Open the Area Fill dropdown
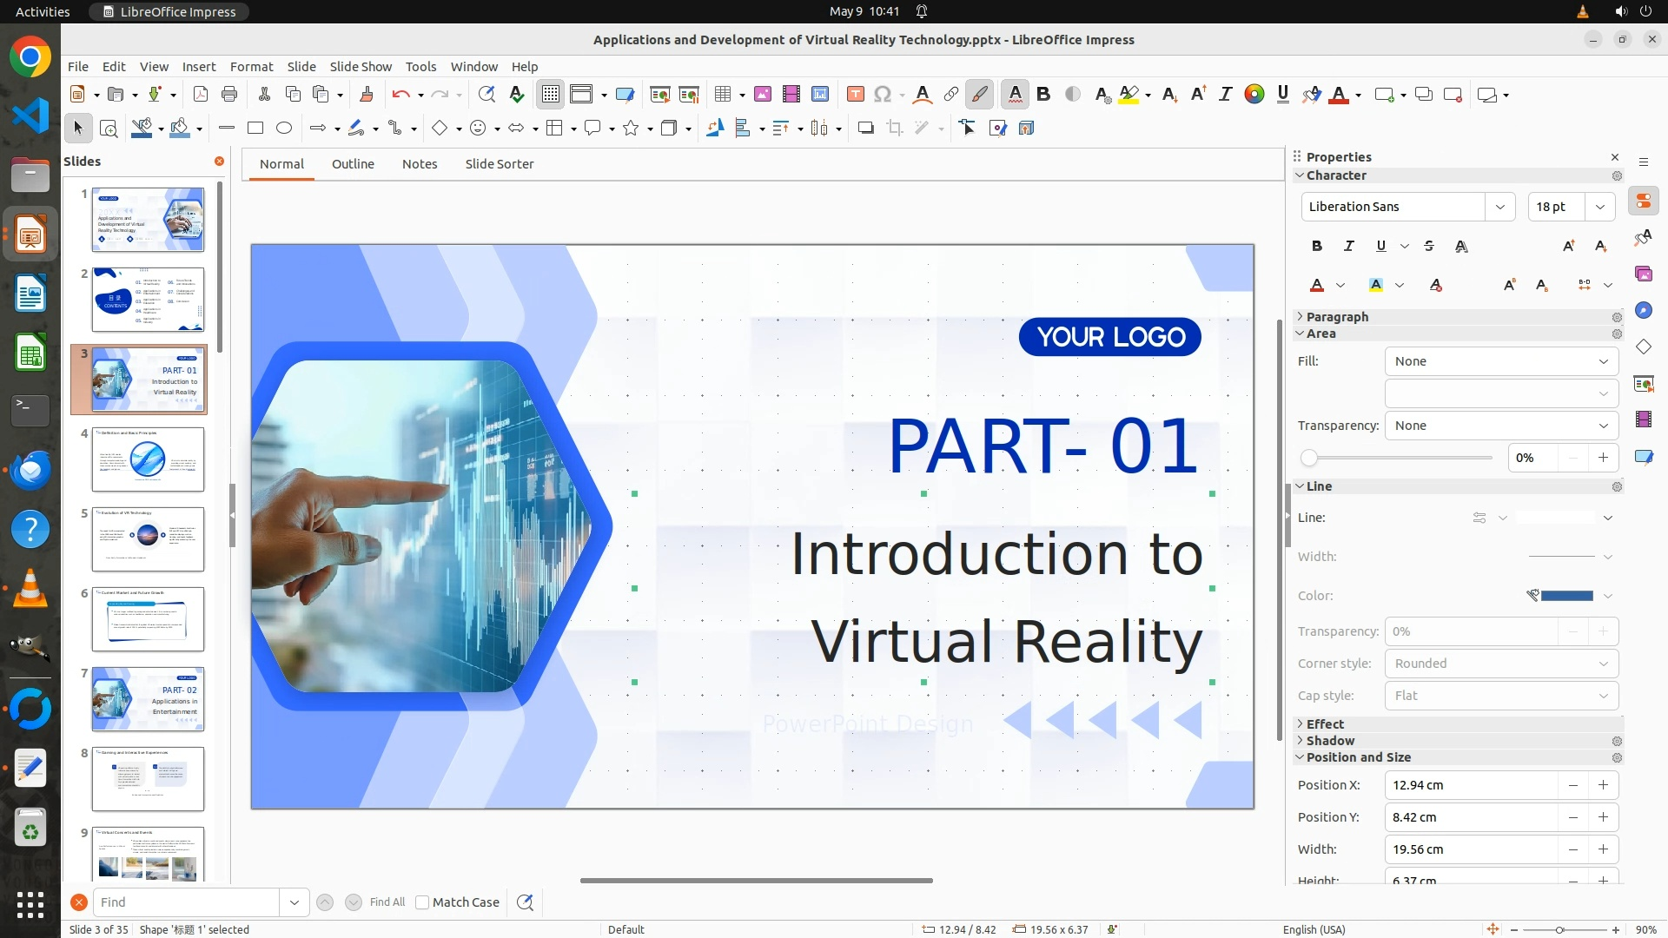Image resolution: width=1668 pixels, height=938 pixels. [1501, 361]
